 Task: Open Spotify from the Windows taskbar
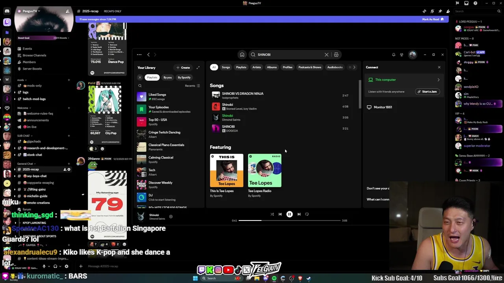tap(274, 278)
